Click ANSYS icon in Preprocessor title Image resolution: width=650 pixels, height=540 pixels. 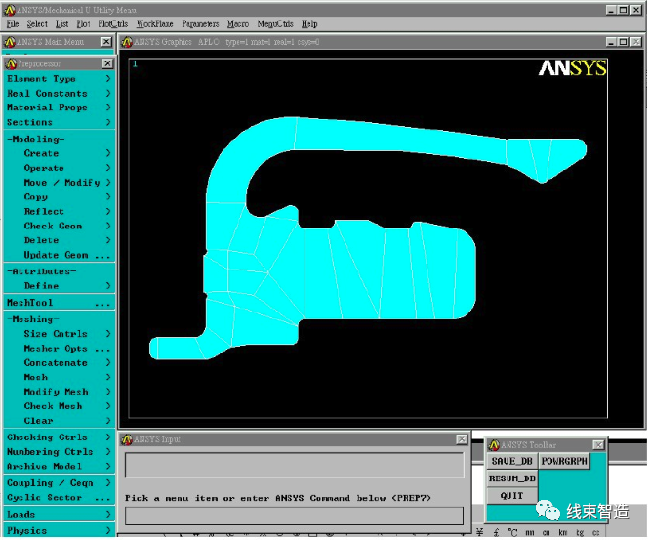pyautogui.click(x=11, y=63)
